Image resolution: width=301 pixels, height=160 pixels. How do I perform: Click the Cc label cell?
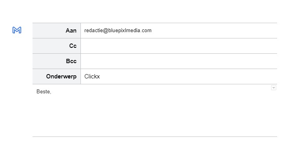pos(57,46)
